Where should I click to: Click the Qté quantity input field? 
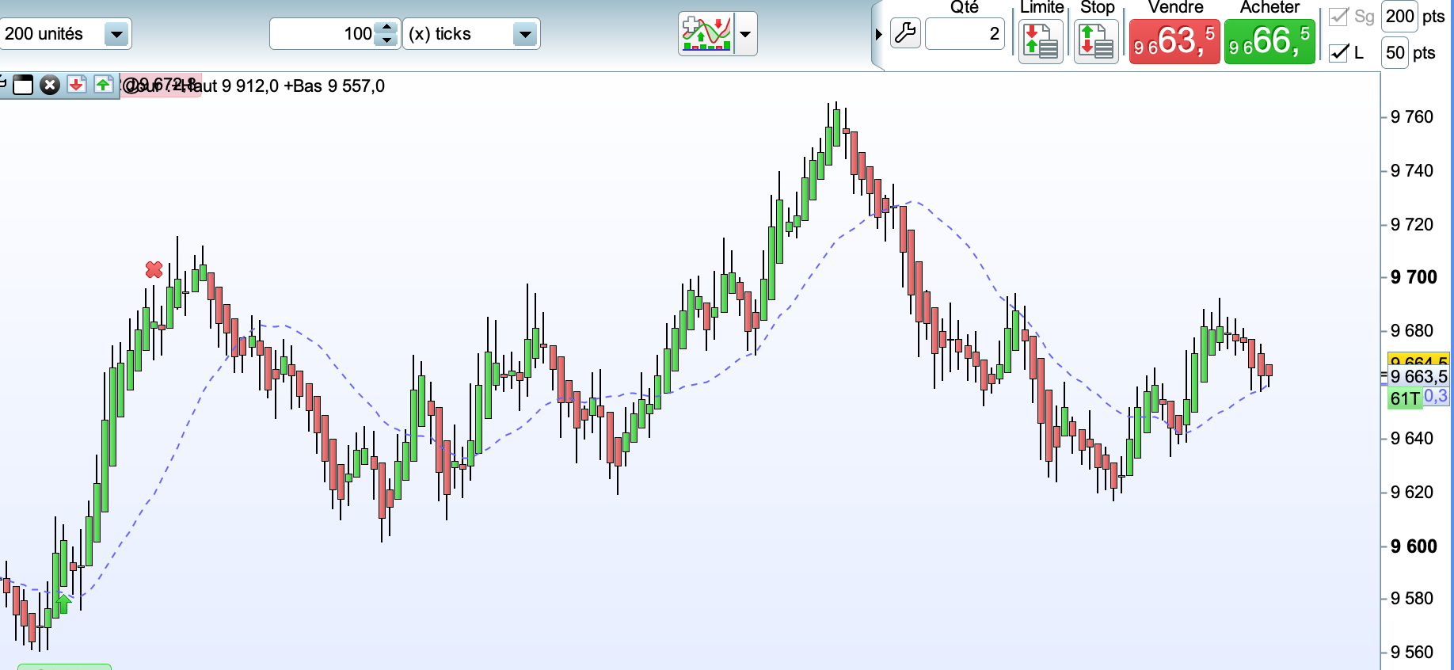click(965, 33)
